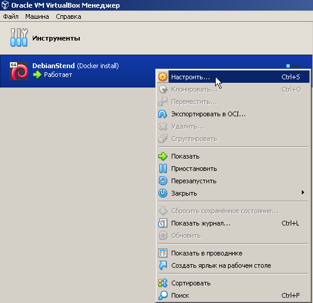Viewport: 313px width, 303px height.
Task: Click the explorer list icon
Action: pyautogui.click(x=163, y=253)
